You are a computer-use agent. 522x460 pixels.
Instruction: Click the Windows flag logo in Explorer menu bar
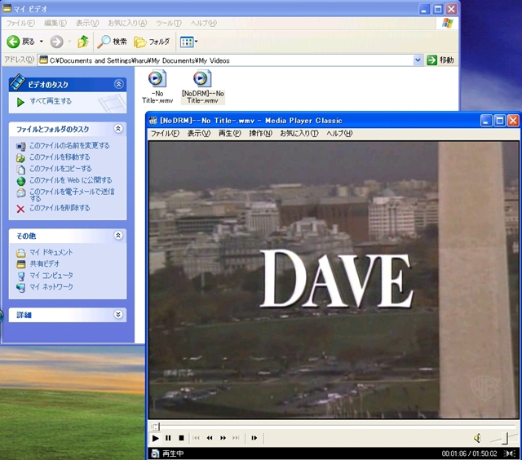tap(448, 23)
